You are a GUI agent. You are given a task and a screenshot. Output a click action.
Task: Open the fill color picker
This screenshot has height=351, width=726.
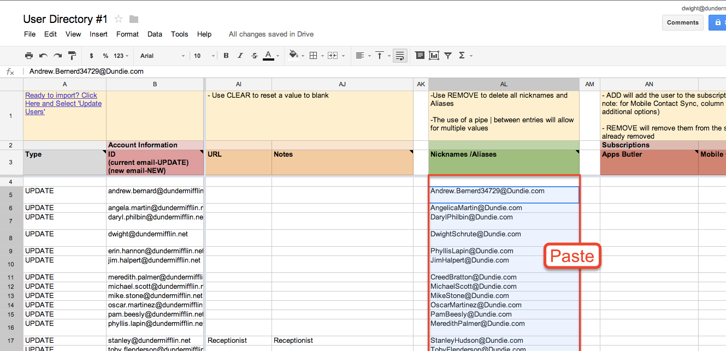click(293, 55)
